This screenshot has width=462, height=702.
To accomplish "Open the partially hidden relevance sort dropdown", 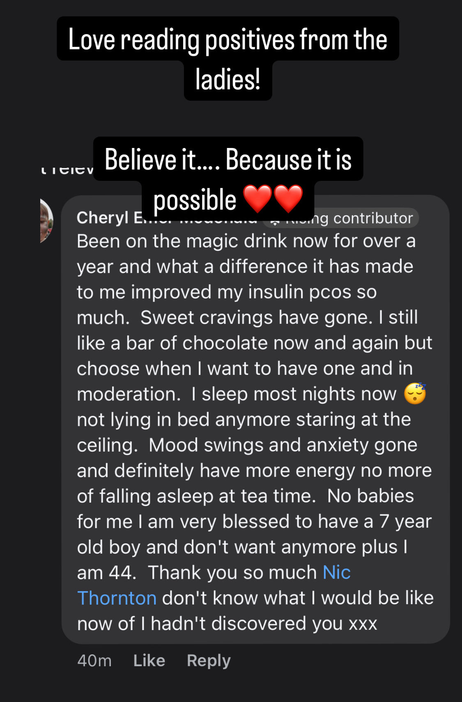I will [67, 169].
